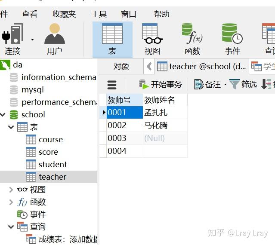Select the school database
The width and height of the screenshot is (275, 245).
(33, 115)
